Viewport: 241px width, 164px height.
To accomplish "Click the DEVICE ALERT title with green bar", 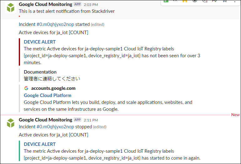I will pos(40,144).
